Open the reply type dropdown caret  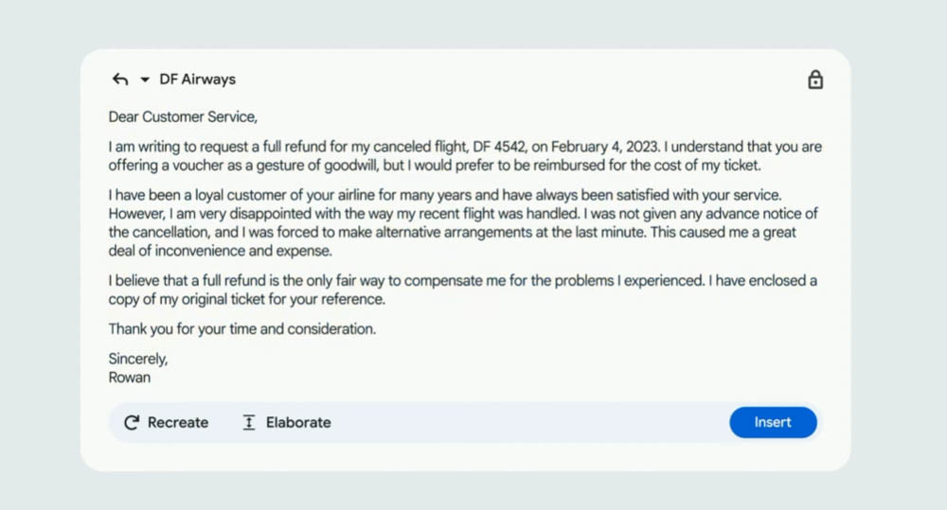pyautogui.click(x=145, y=79)
